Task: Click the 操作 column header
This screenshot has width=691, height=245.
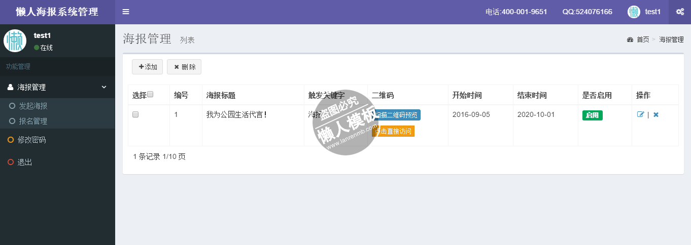Action: coord(643,95)
